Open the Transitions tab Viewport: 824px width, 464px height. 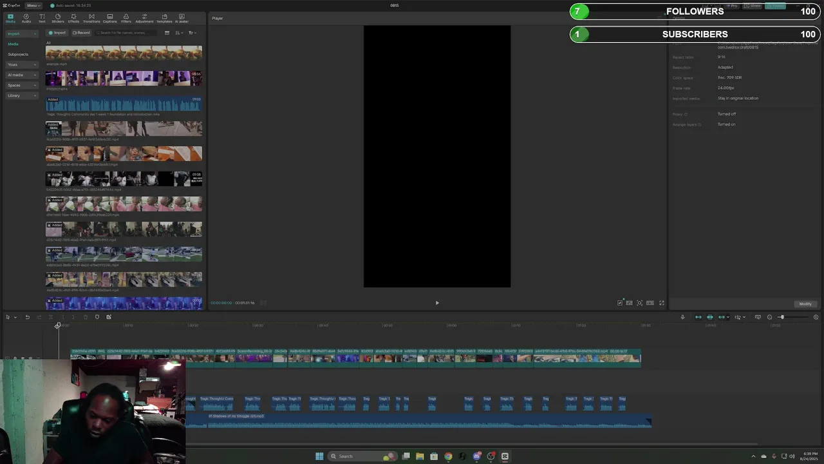click(91, 18)
